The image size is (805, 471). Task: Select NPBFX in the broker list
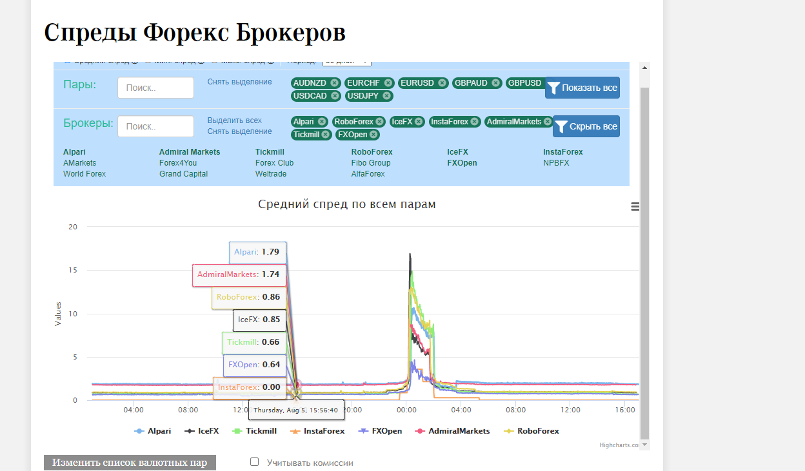coord(557,163)
